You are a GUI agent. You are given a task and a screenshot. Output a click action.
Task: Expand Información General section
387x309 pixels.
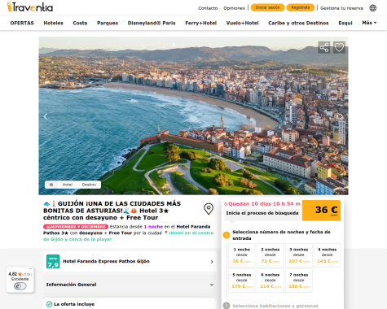(x=130, y=285)
